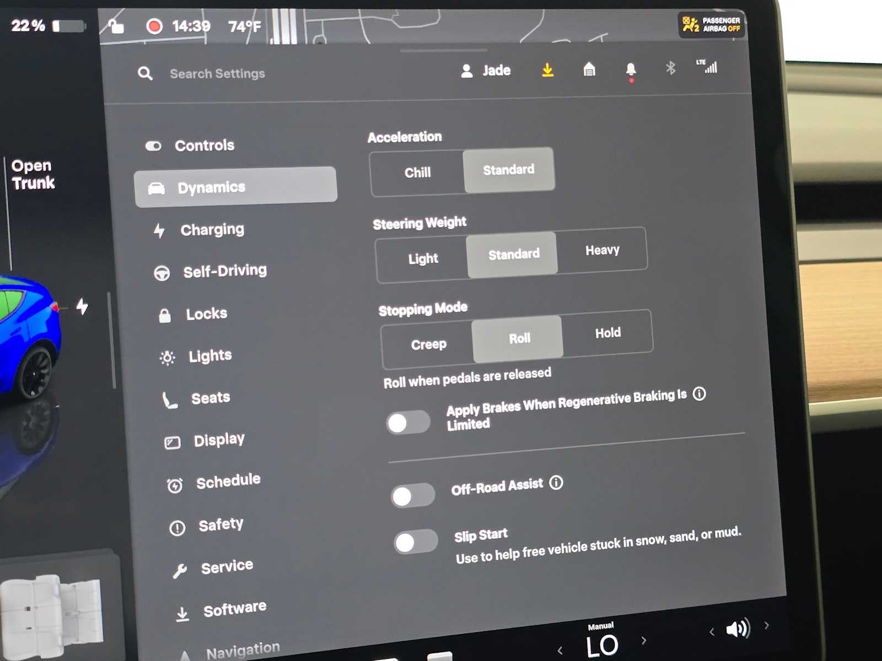The height and width of the screenshot is (661, 882).
Task: Set Acceleration to Chill
Action: (x=417, y=173)
